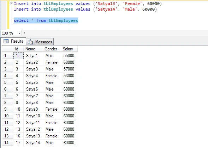The height and width of the screenshot is (148, 208).
Task: Select row header number 14
Action: click(x=8, y=143)
